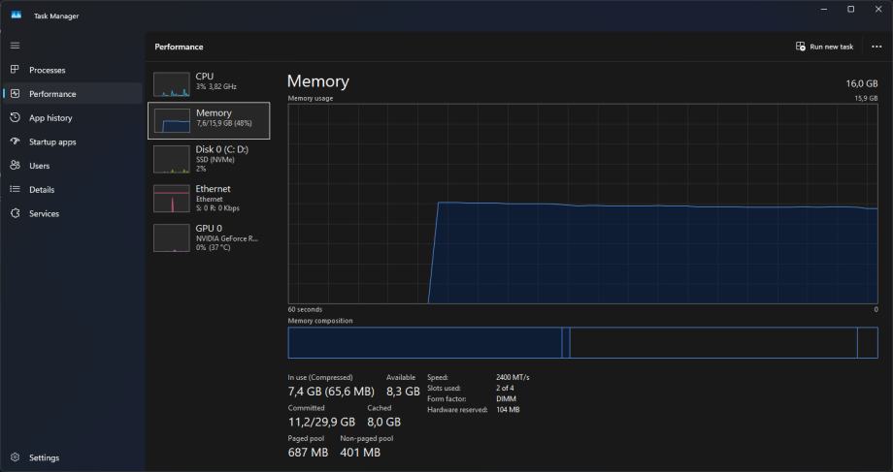Click the Processes grid icon

(x=16, y=70)
